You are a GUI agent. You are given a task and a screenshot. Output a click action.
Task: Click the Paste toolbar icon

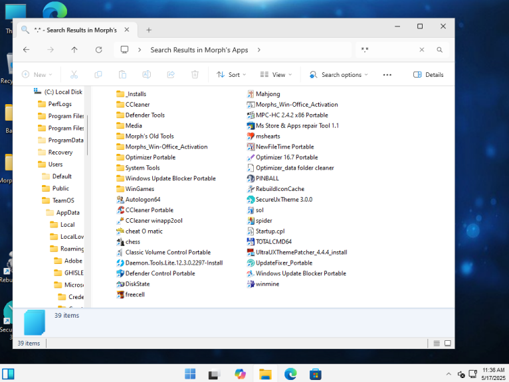coord(122,75)
